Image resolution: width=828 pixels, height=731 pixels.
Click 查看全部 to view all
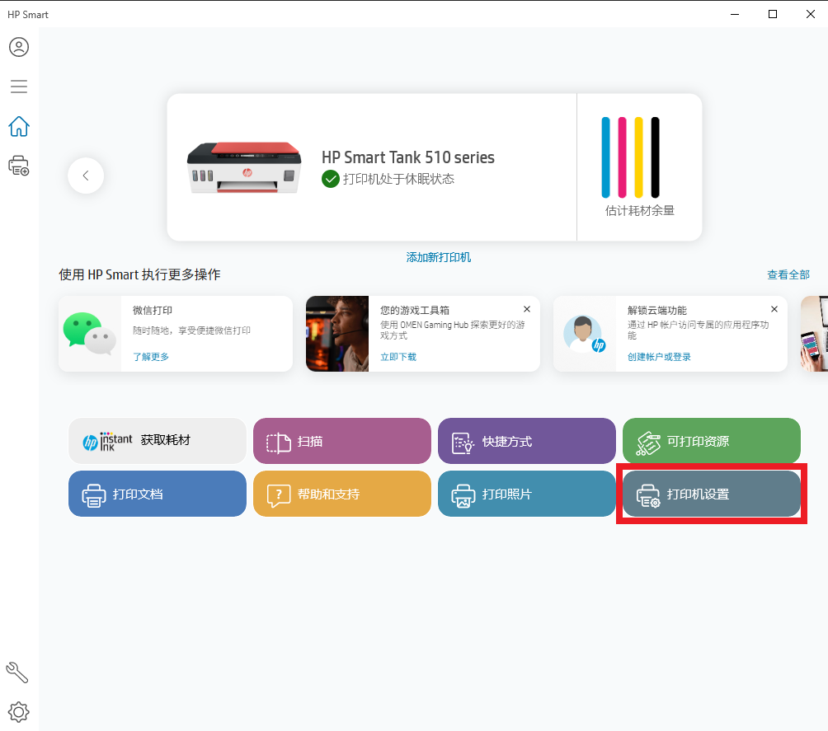(x=788, y=274)
